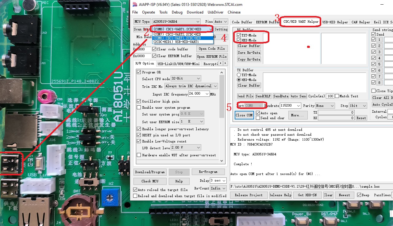Expand the Parity dropdown

(x=332, y=106)
